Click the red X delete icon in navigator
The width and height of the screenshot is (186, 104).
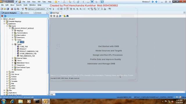pos(2,16)
